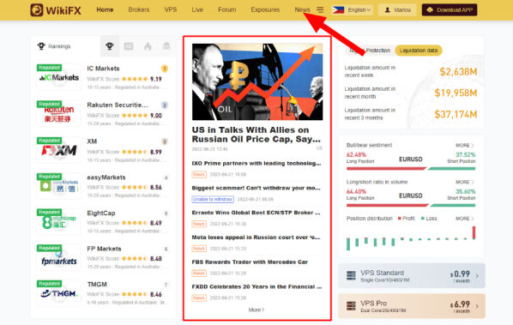Open the IC Markets broker name
513x325 pixels.
point(103,69)
